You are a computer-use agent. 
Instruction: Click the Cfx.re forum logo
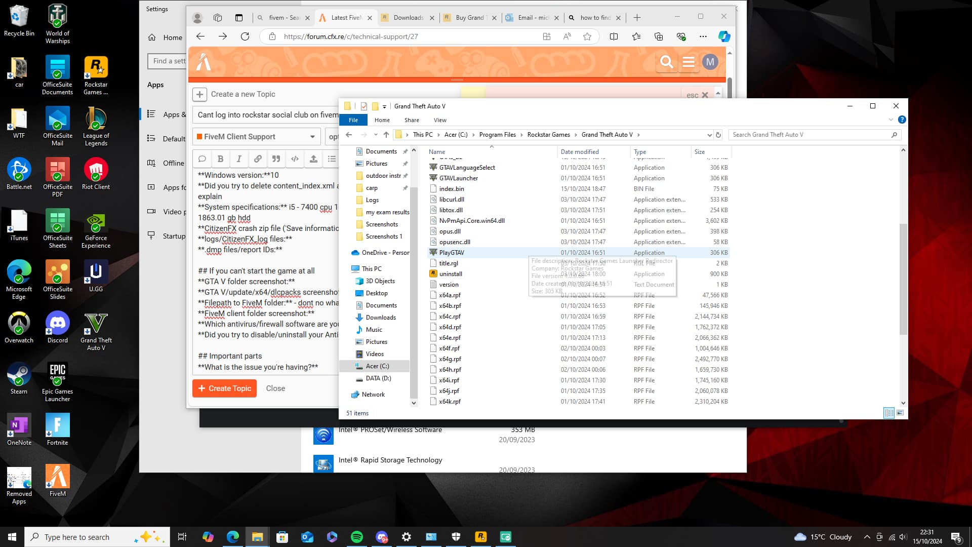pyautogui.click(x=204, y=62)
